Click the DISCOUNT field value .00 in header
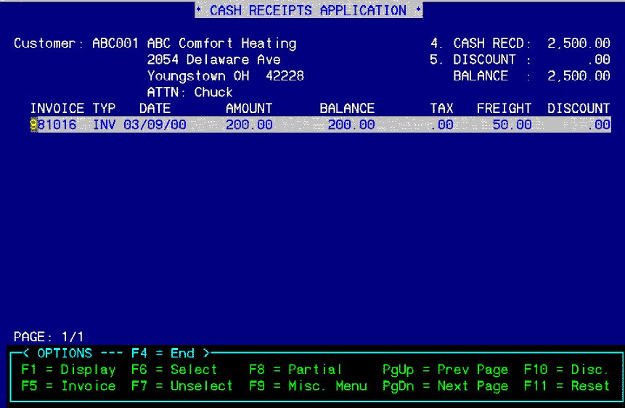The image size is (625, 408). tap(600, 59)
